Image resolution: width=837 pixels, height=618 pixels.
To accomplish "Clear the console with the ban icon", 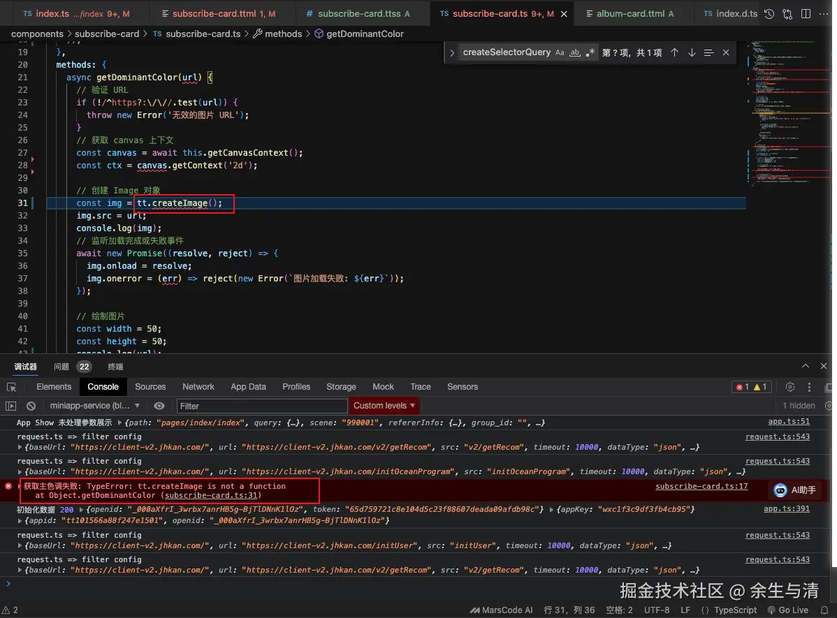I will (31, 406).
